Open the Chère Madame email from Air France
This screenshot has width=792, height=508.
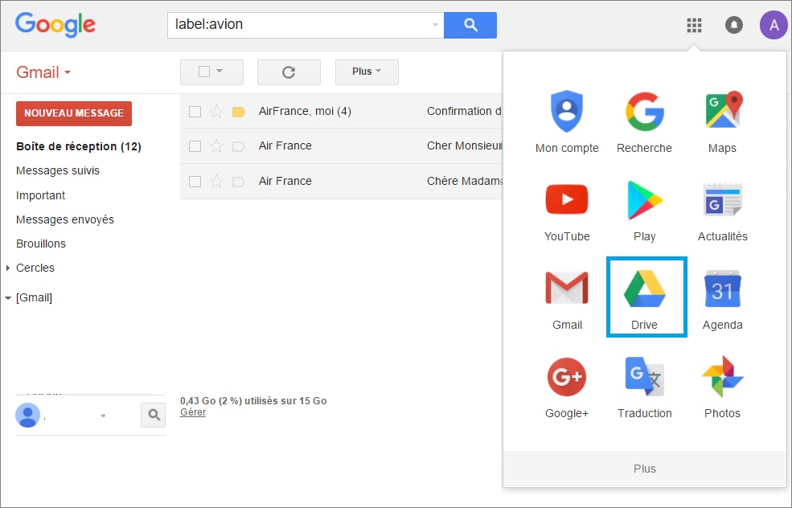click(x=342, y=182)
